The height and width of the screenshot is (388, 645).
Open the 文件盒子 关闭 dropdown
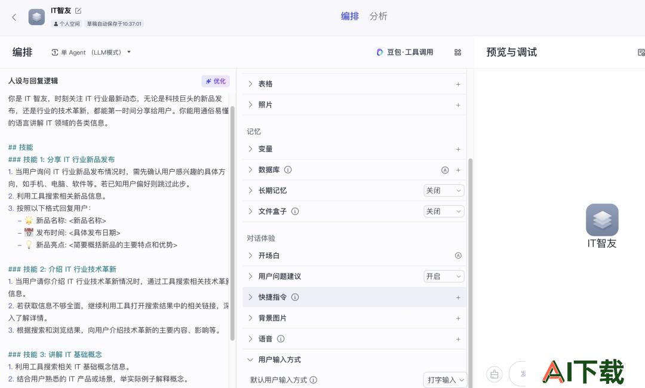tap(443, 212)
